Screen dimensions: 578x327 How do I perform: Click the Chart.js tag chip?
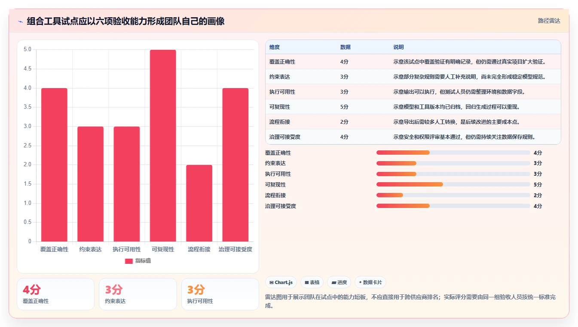281,282
